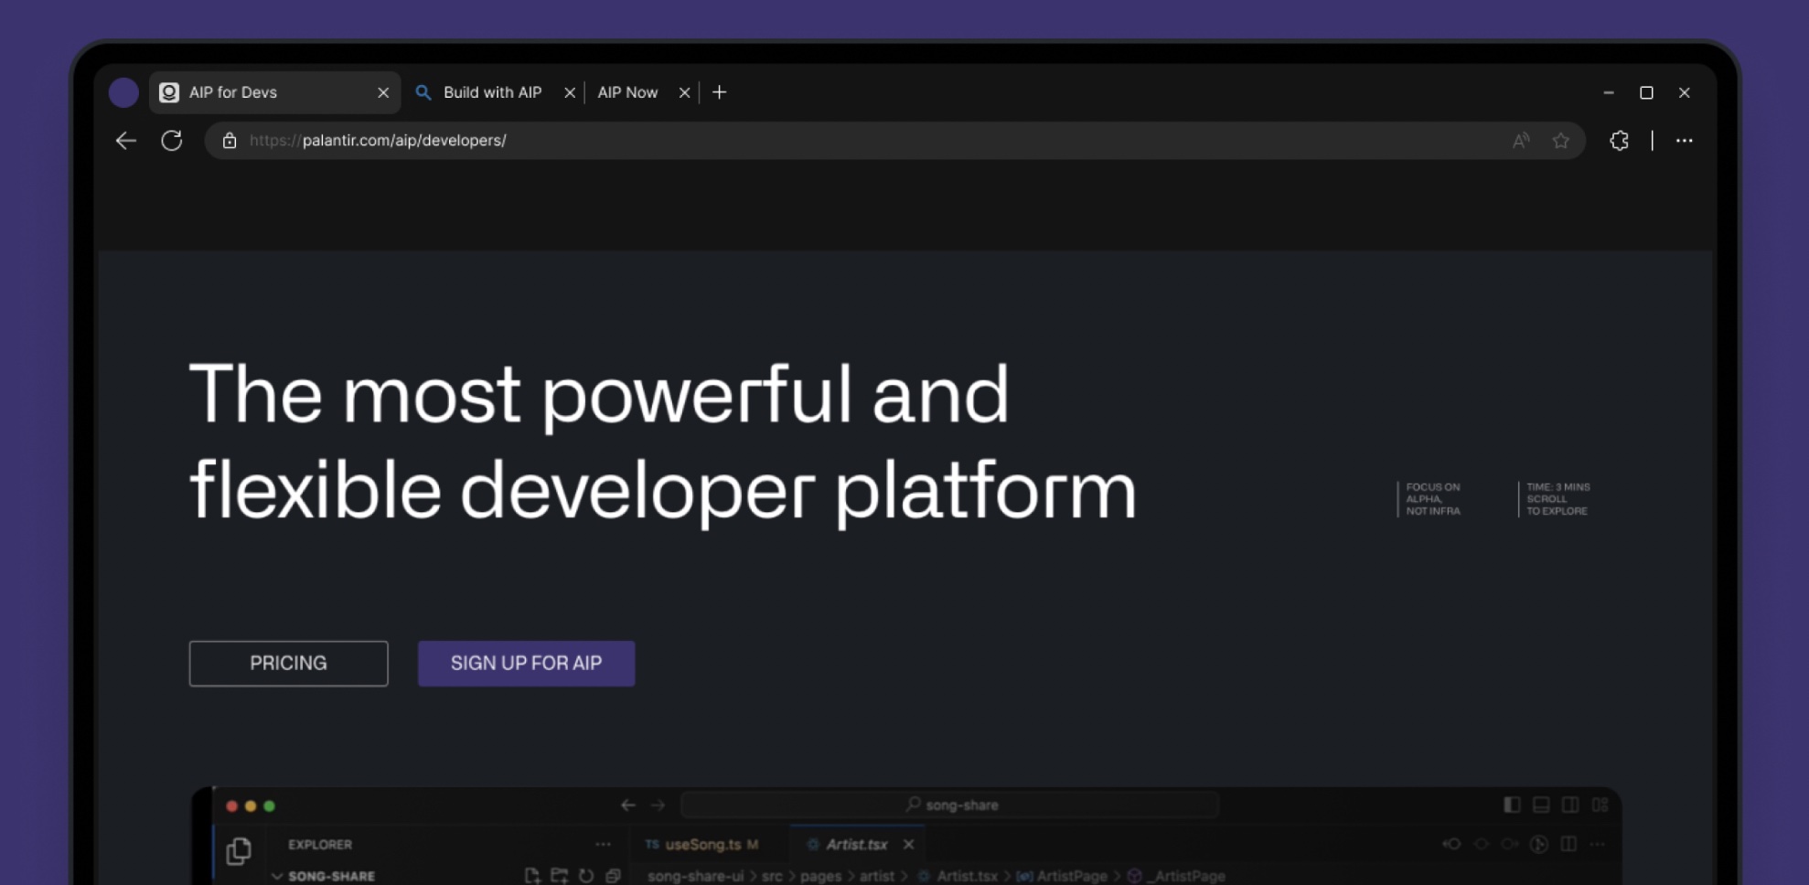Click the PRICING button
Viewport: 1809px width, 885px height.
(x=289, y=664)
